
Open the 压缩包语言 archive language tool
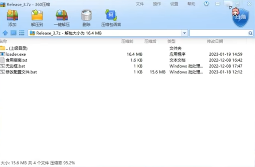click(x=111, y=15)
